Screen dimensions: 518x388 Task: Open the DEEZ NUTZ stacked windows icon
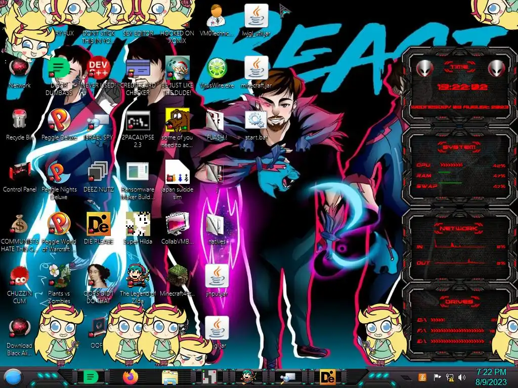99,172
